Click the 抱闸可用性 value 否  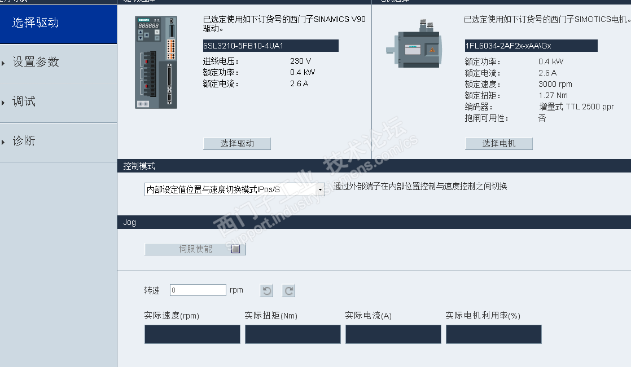pyautogui.click(x=542, y=118)
